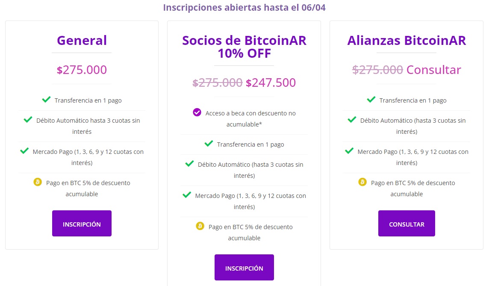The height and width of the screenshot is (286, 489).
Task: Click the checkmark beside Transferencia en 1 pago in Socios
Action: [208, 144]
